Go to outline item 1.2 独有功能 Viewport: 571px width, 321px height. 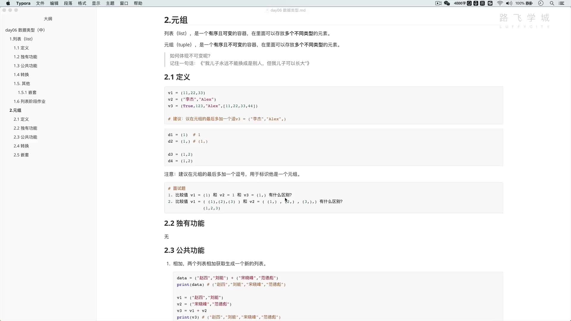[25, 57]
